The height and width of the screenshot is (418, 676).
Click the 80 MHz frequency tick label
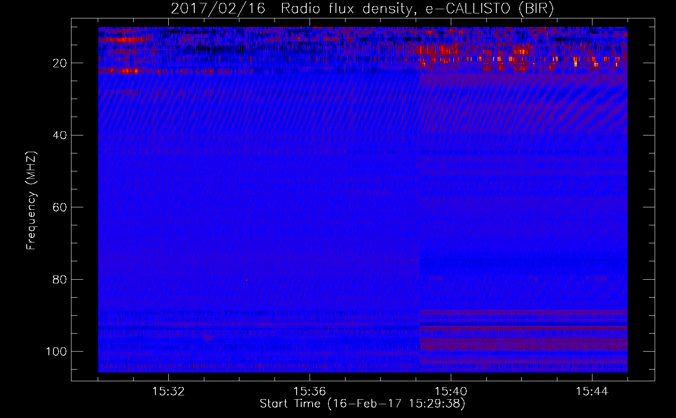(60, 280)
